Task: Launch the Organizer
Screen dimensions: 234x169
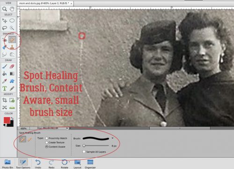Action: (90, 164)
